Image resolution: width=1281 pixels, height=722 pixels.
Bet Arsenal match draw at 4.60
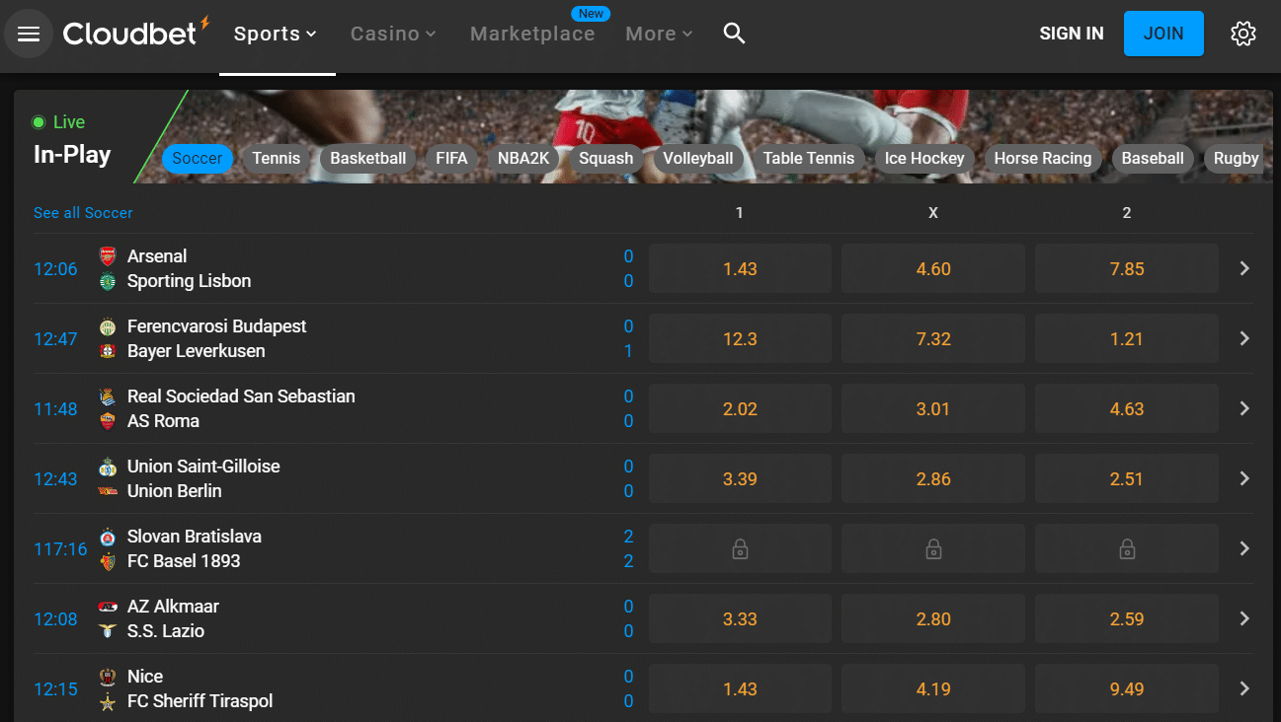pos(933,268)
